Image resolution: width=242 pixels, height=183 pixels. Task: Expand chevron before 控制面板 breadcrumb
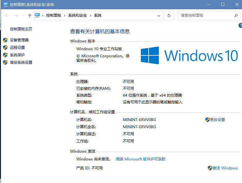43,15
